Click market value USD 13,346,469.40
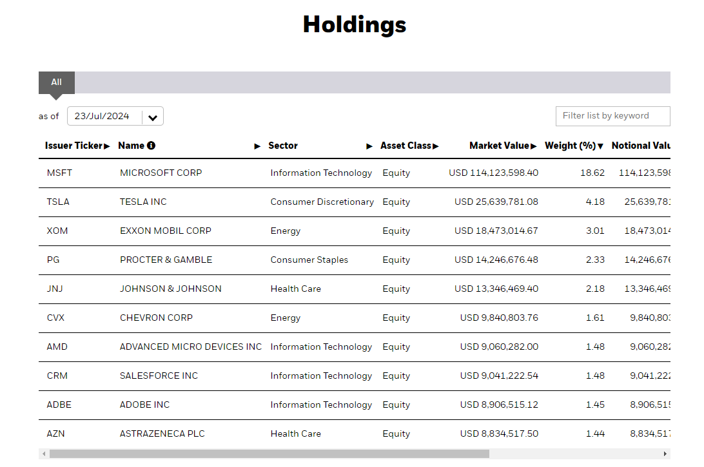 tap(496, 289)
